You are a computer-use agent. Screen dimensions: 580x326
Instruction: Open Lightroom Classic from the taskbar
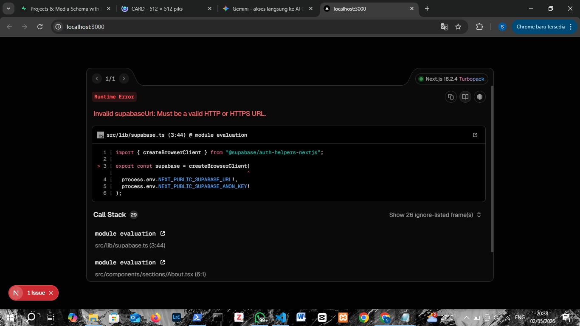click(x=176, y=317)
